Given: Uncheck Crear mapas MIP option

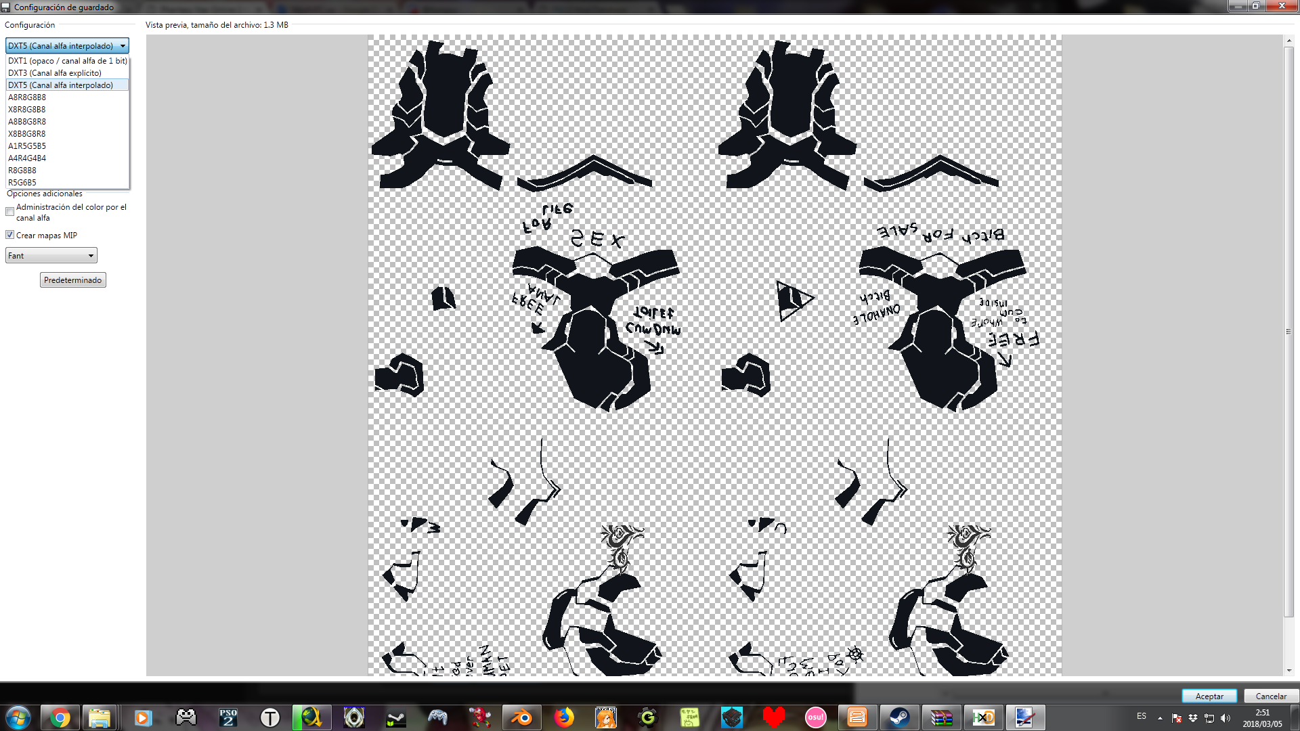Looking at the screenshot, I should coord(10,235).
